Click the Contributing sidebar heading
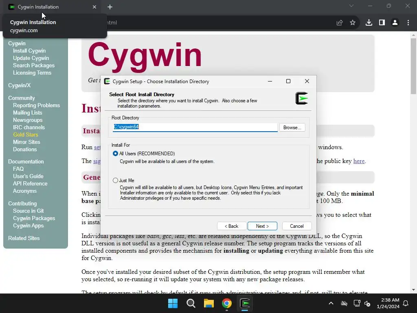 tap(22, 203)
